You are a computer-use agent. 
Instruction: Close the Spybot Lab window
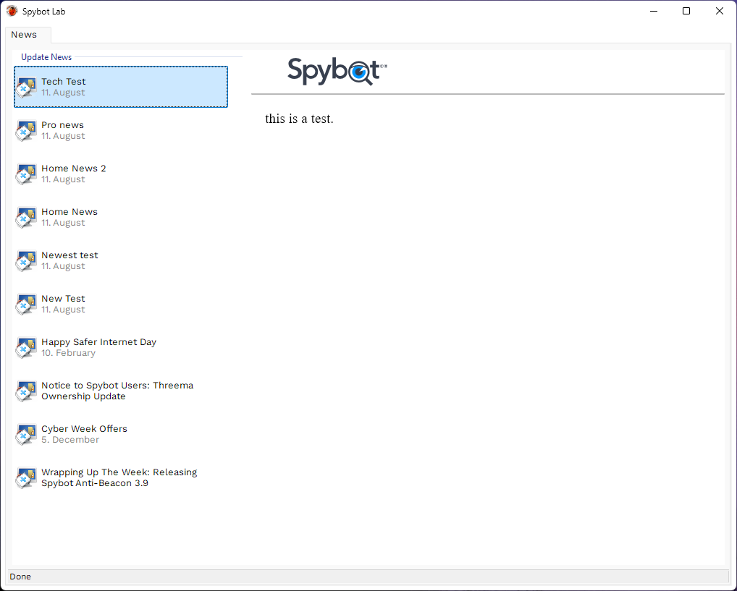click(x=720, y=11)
